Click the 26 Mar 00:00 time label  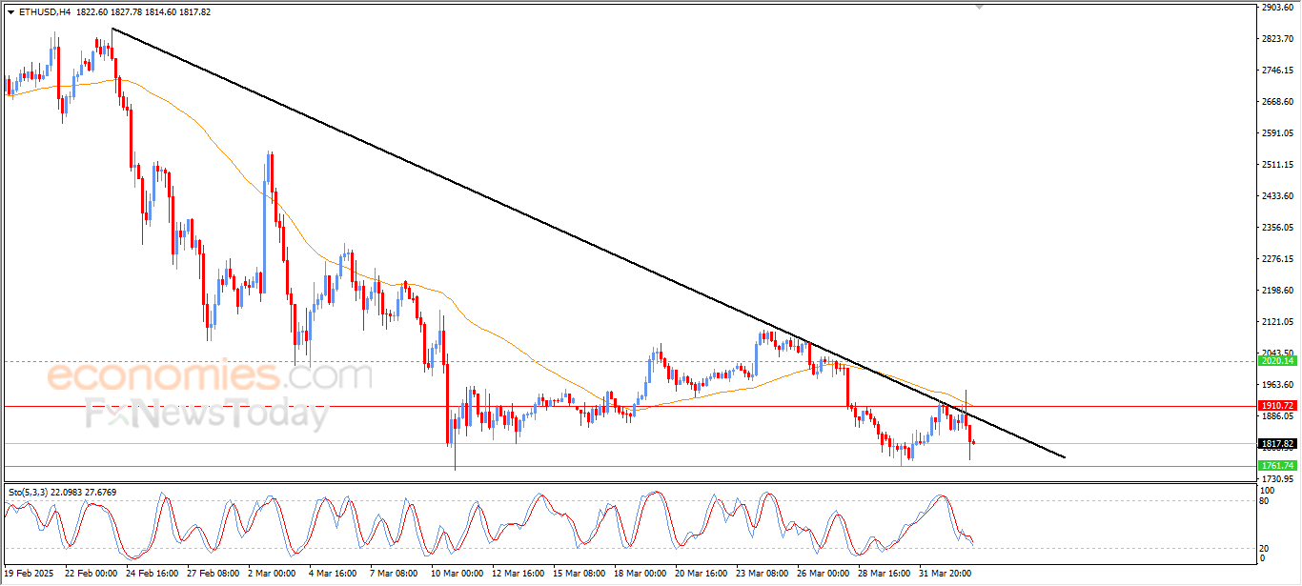click(x=824, y=574)
